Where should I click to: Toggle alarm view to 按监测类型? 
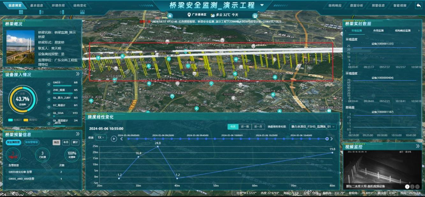click(x=13, y=142)
